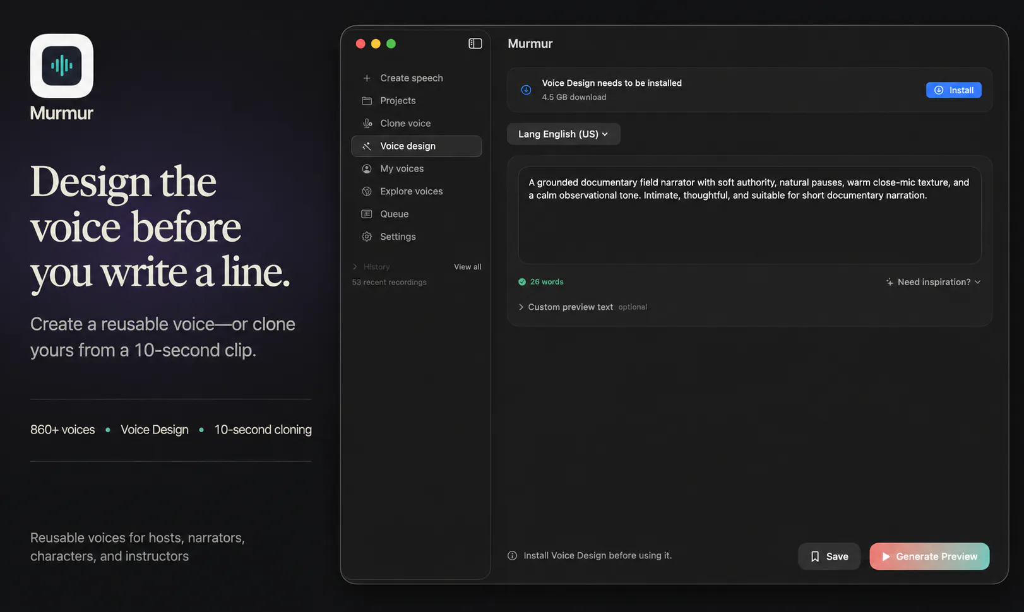Viewport: 1024px width, 612px height.
Task: Click the wand icon beside Voice design
Action: click(367, 146)
